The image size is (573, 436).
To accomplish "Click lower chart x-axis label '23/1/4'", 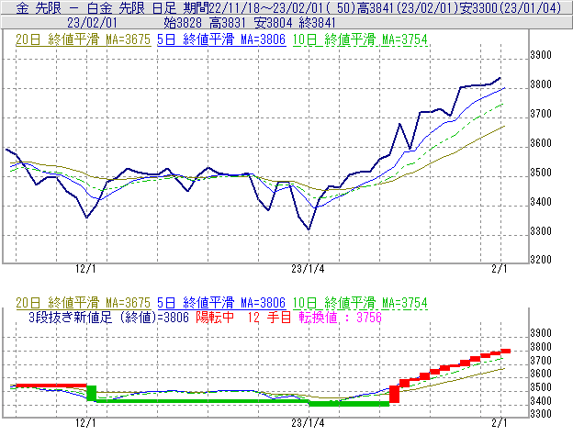I will [x=308, y=423].
